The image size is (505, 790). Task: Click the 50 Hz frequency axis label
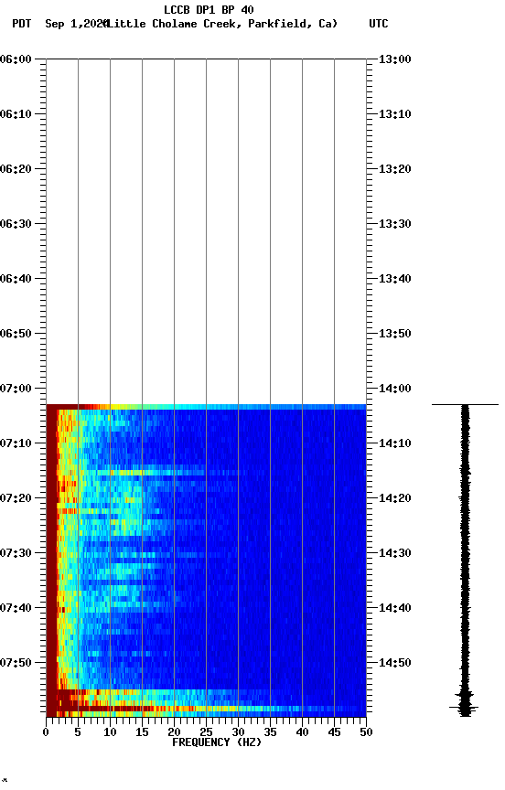[367, 732]
